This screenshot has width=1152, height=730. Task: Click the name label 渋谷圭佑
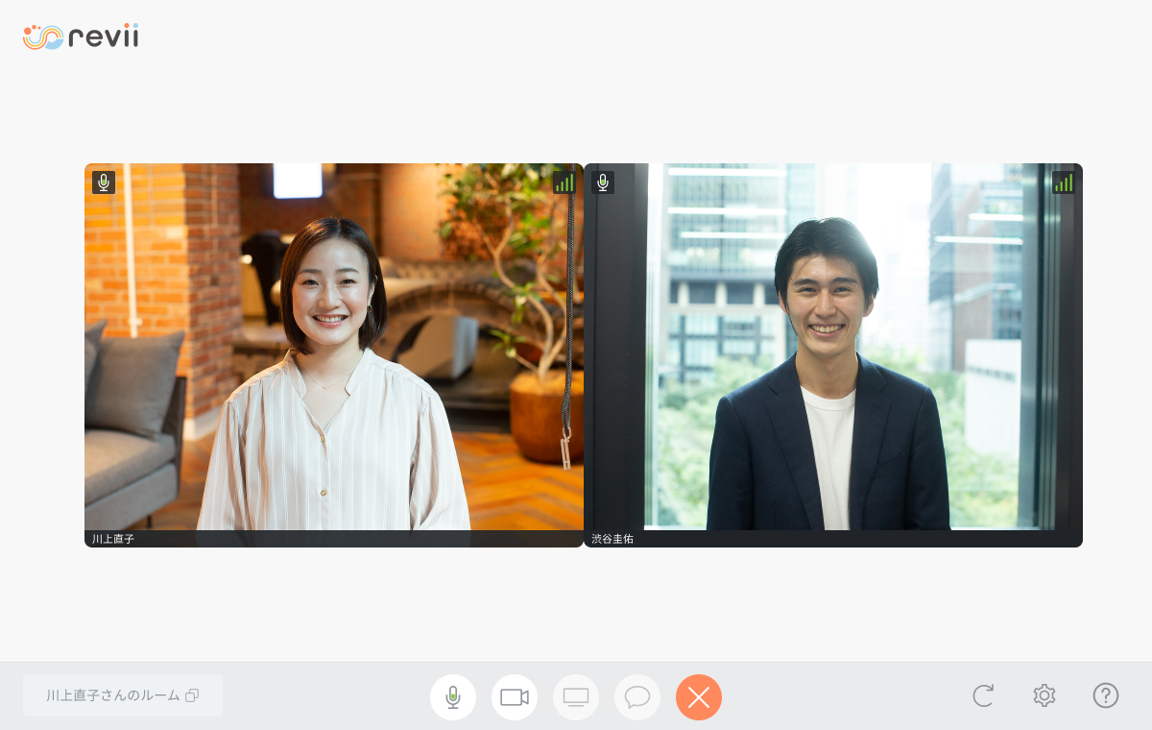coord(612,539)
